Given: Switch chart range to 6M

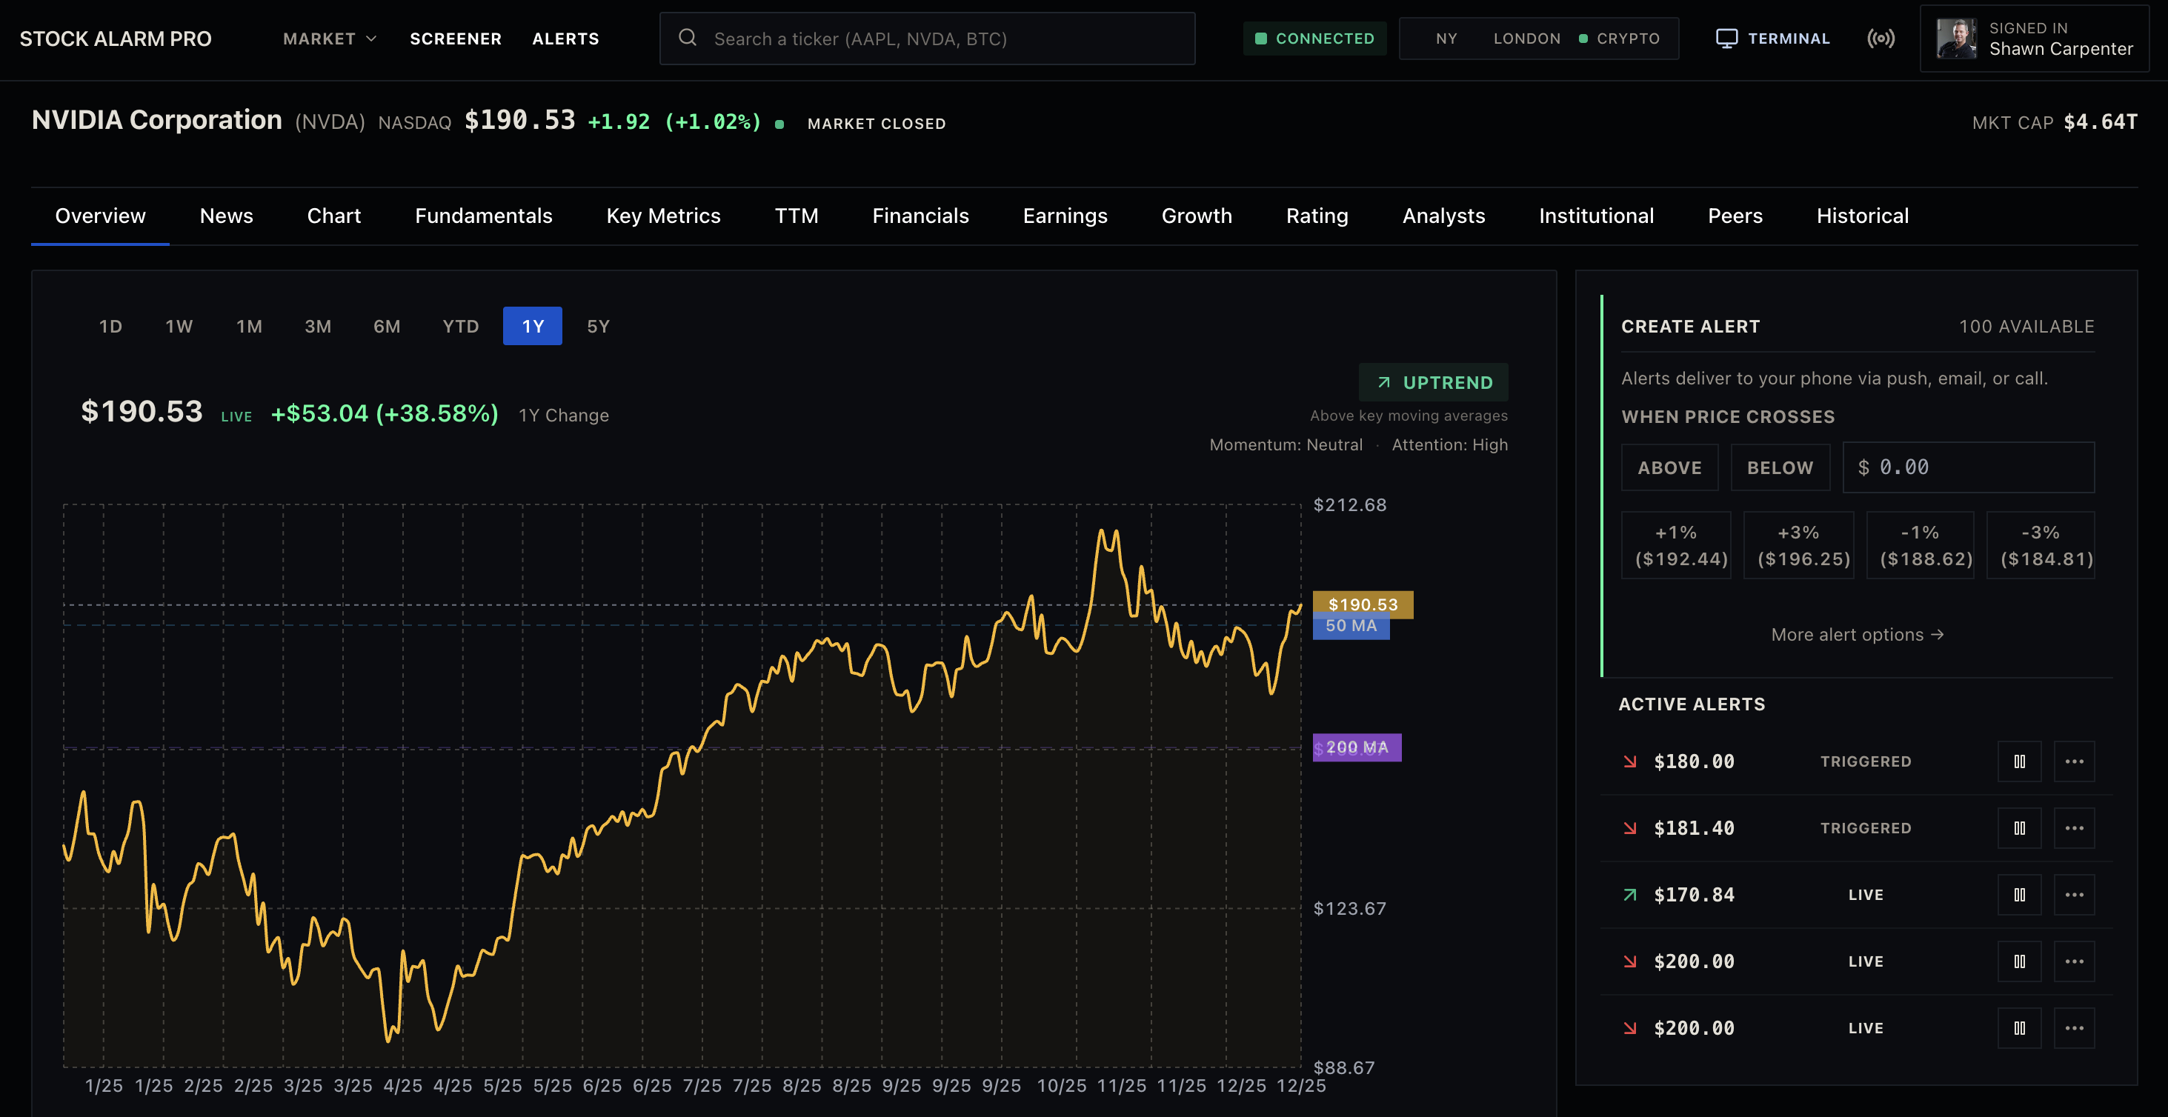Looking at the screenshot, I should tap(386, 327).
